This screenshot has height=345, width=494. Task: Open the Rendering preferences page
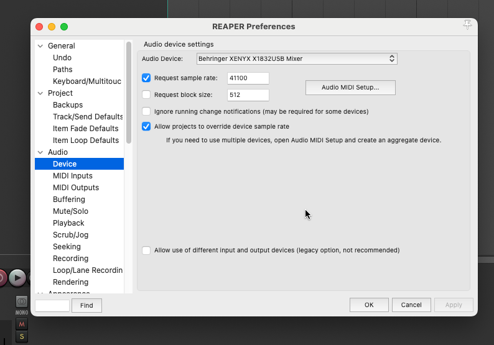(x=70, y=282)
